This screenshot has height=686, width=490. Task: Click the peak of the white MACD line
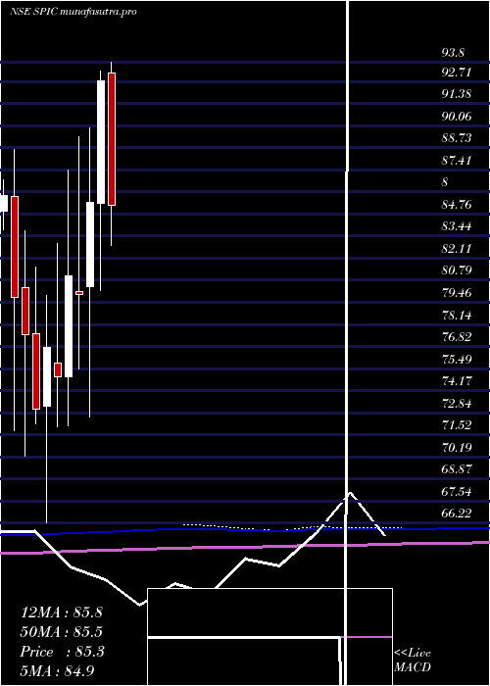tap(351, 493)
